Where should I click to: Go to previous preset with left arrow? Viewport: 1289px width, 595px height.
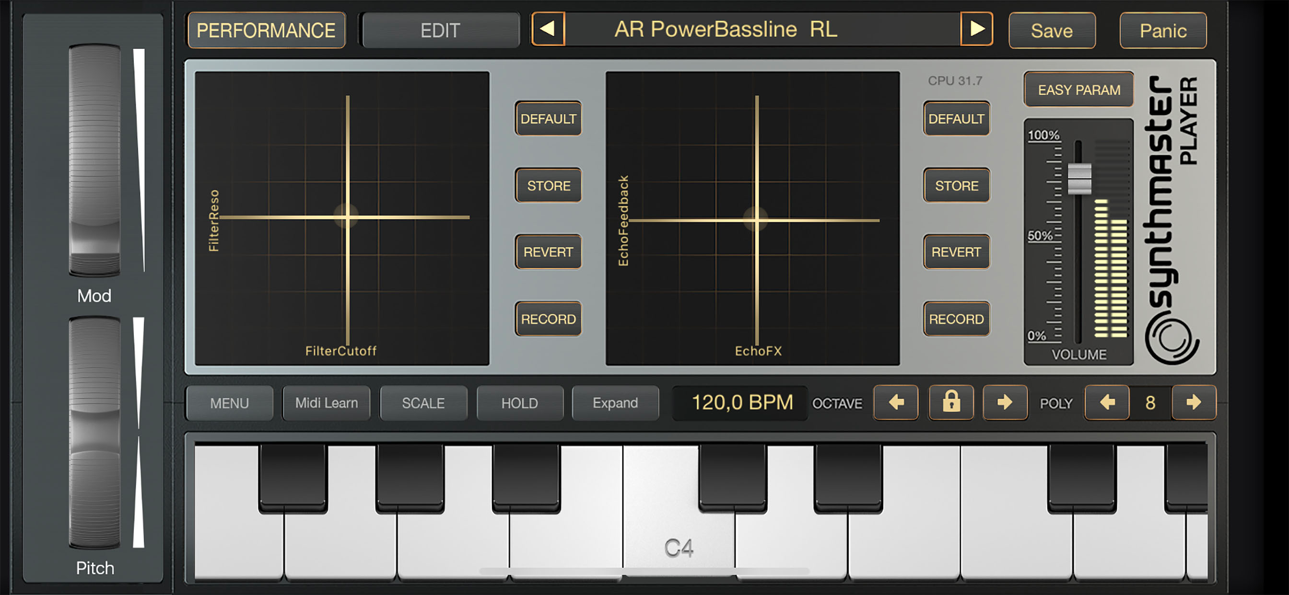pos(548,30)
